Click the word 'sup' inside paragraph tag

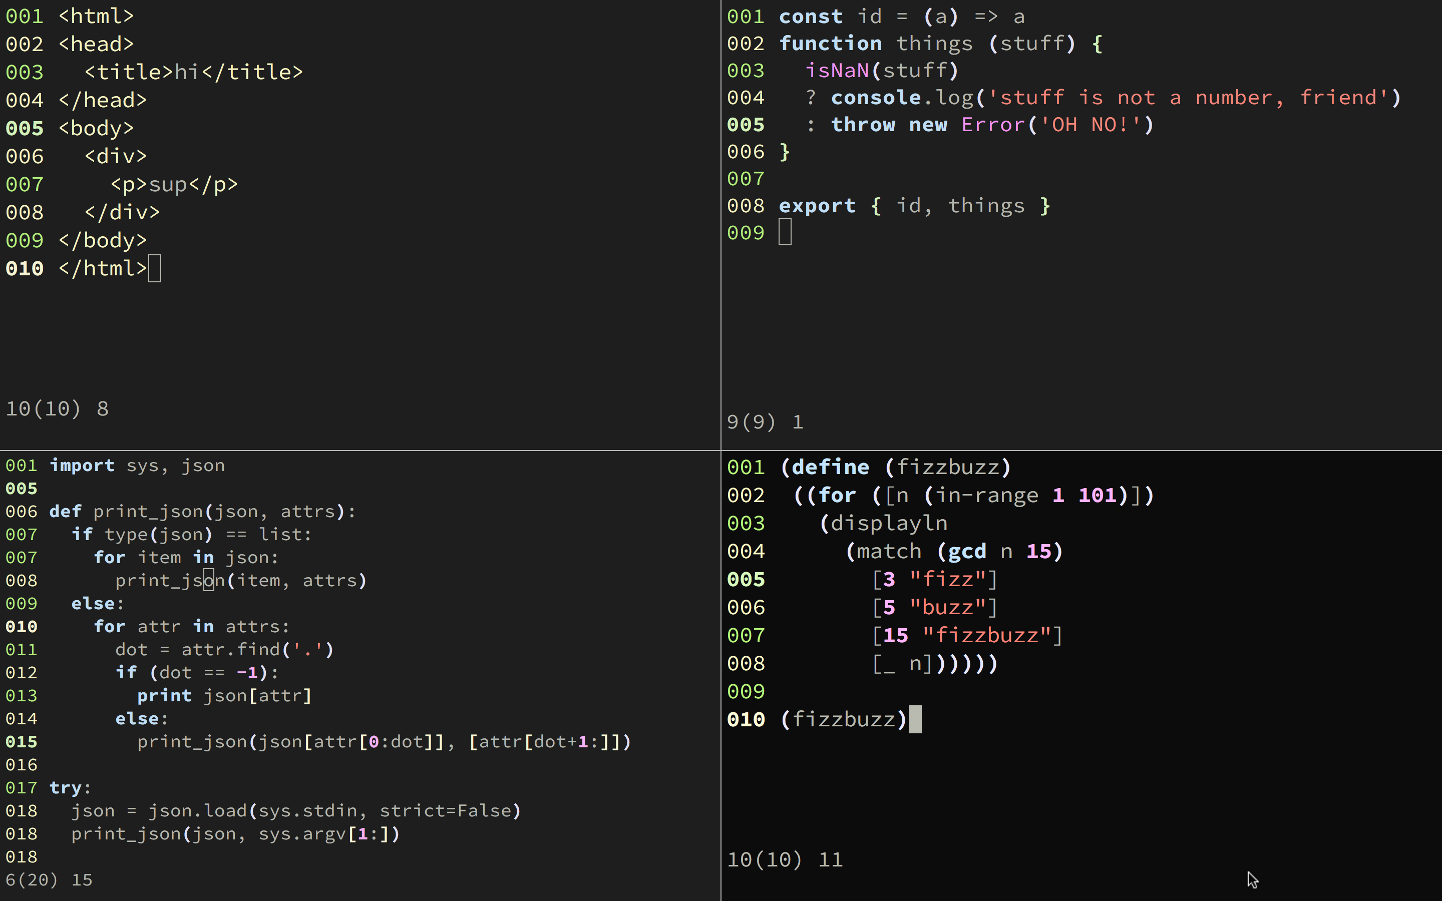[x=168, y=184]
